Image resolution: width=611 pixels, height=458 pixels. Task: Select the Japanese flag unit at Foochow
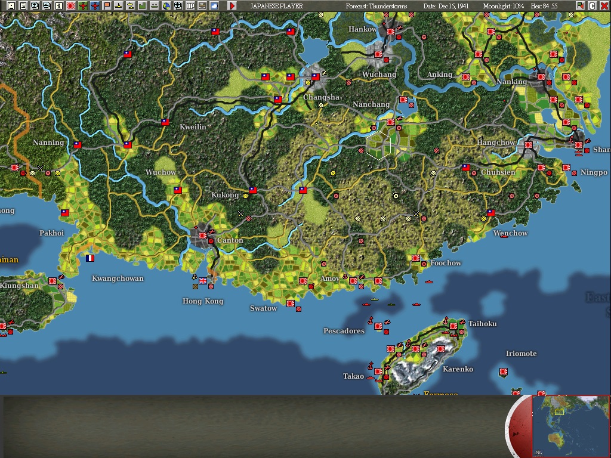pyautogui.click(x=416, y=258)
